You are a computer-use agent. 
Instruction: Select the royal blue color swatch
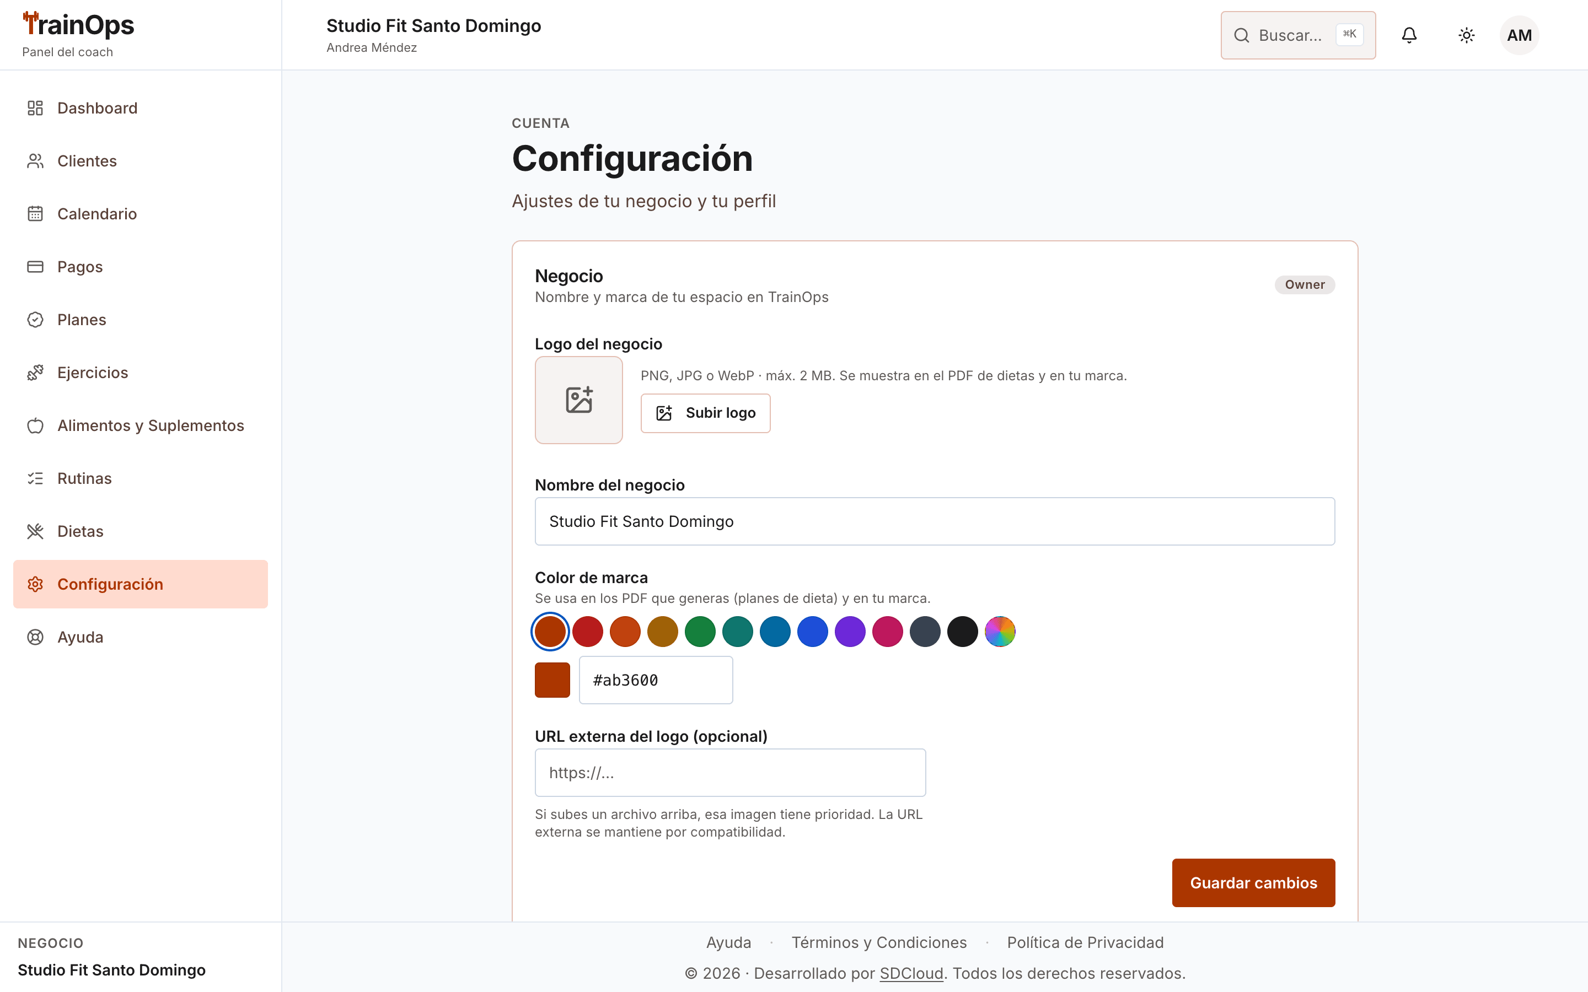812,631
